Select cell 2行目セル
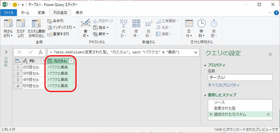The image size is (280, 133). (x=34, y=67)
